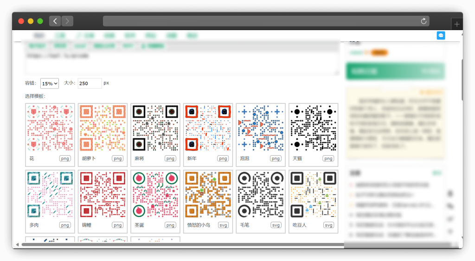Pick the 麻将 mahjong QR template
Screen dimensions: 475x261
point(155,128)
